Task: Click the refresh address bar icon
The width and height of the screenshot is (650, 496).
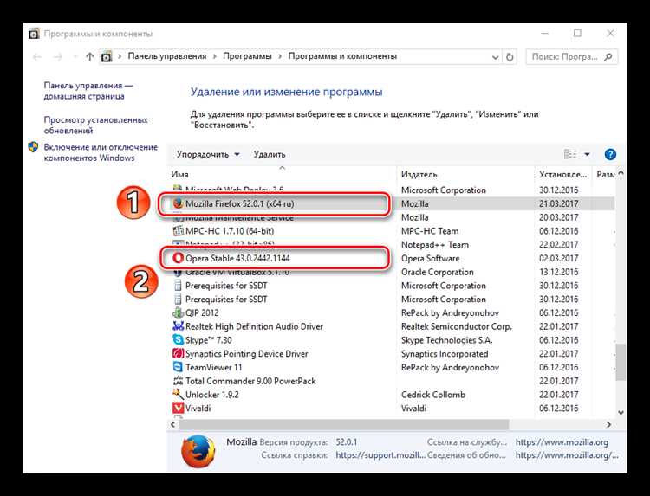Action: pyautogui.click(x=510, y=56)
